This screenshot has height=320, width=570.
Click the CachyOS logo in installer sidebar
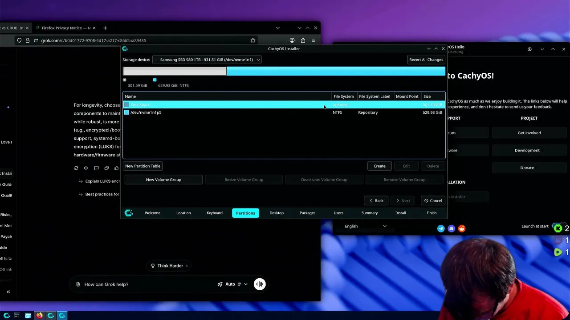(129, 213)
